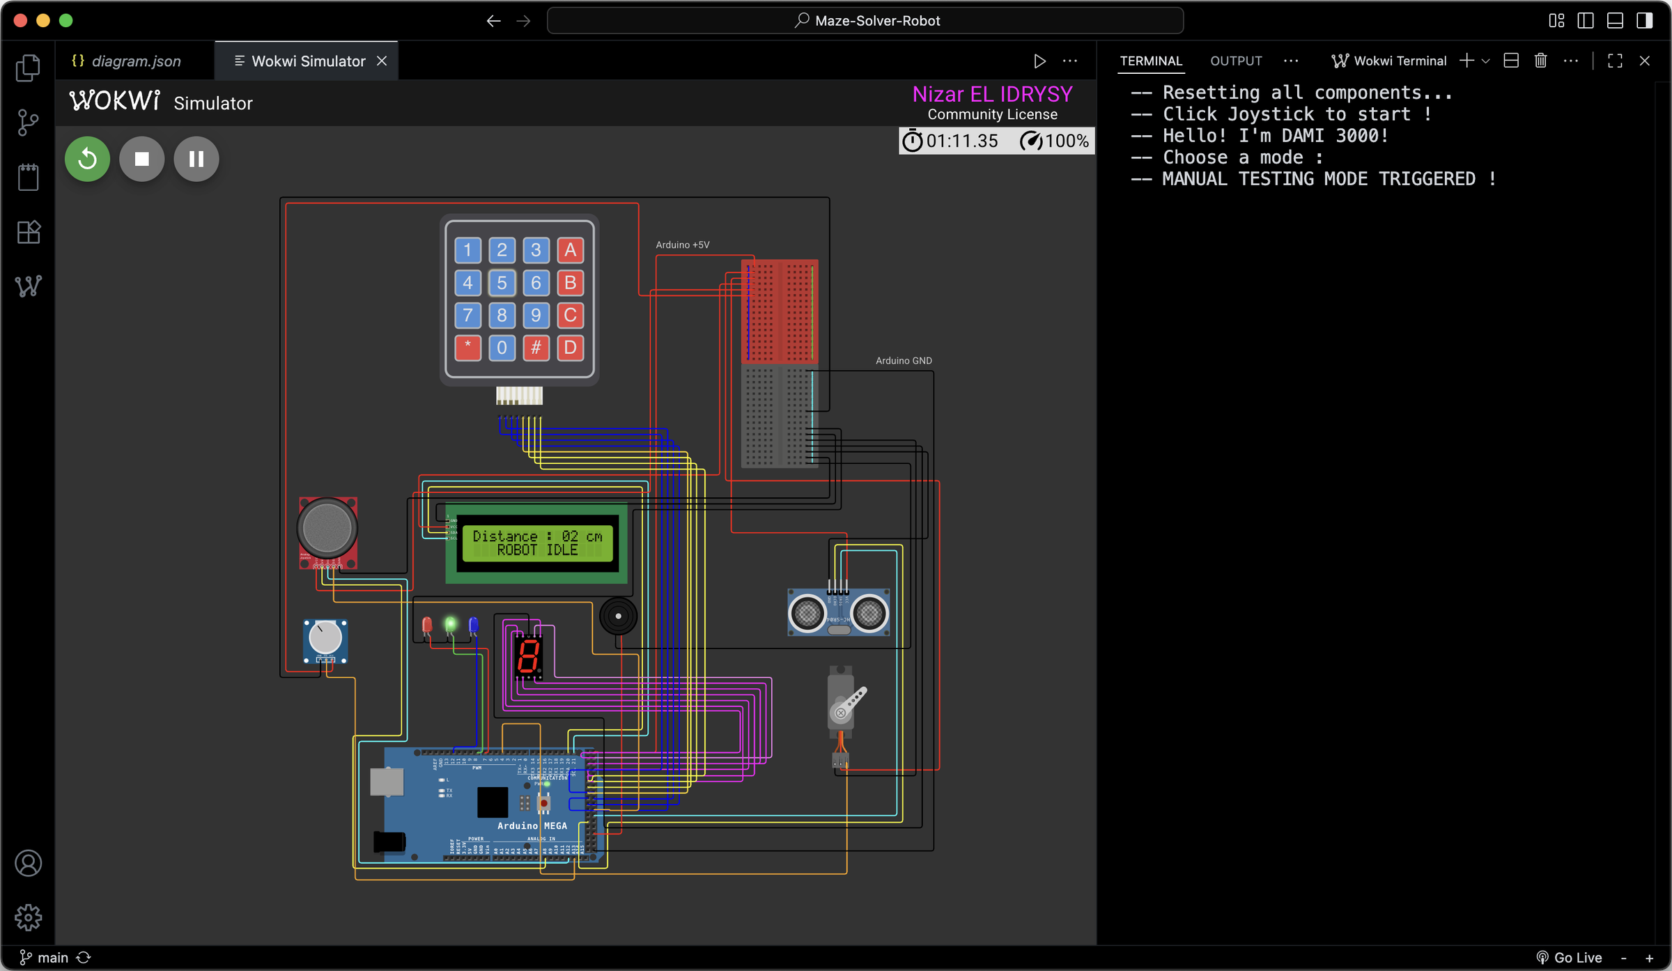
Task: Click the editor Run play icon
Action: (x=1039, y=61)
